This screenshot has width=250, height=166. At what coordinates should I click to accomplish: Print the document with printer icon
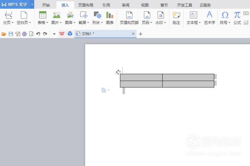(x=25, y=34)
